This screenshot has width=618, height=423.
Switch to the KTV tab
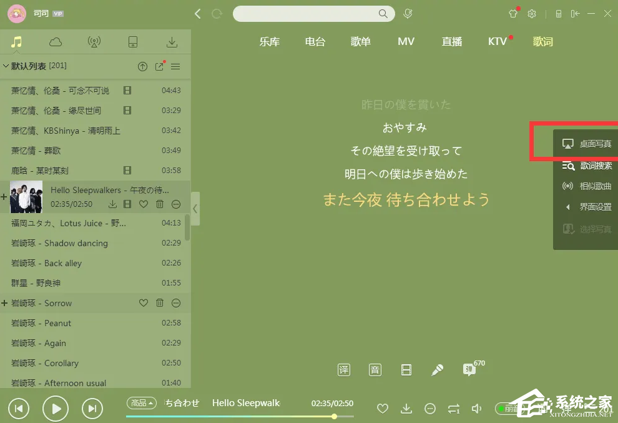click(x=498, y=41)
